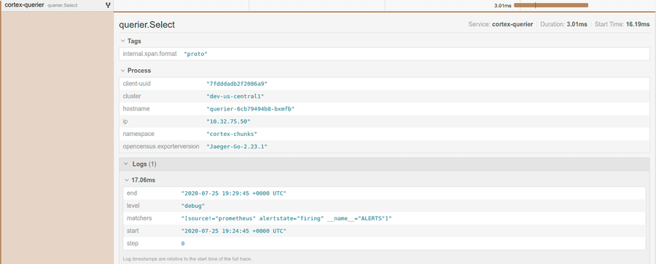The height and width of the screenshot is (264, 656).
Task: Click the fork icon beside cortex-querier span
Action: coord(108,5)
